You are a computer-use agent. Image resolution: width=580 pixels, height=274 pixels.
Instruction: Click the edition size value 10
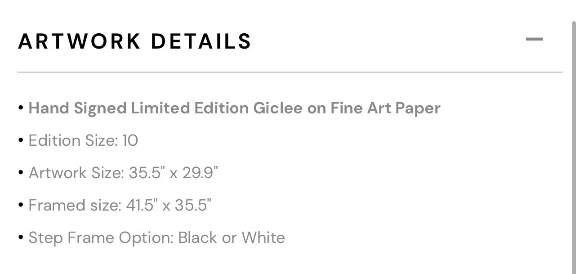[x=130, y=140]
